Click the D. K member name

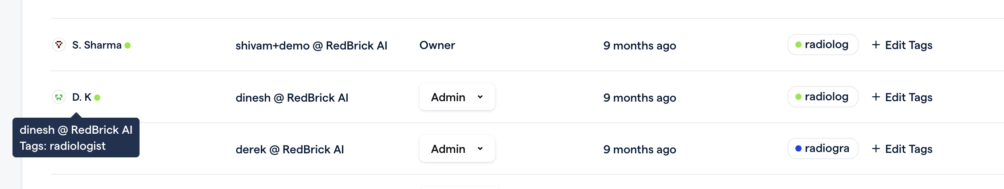82,97
